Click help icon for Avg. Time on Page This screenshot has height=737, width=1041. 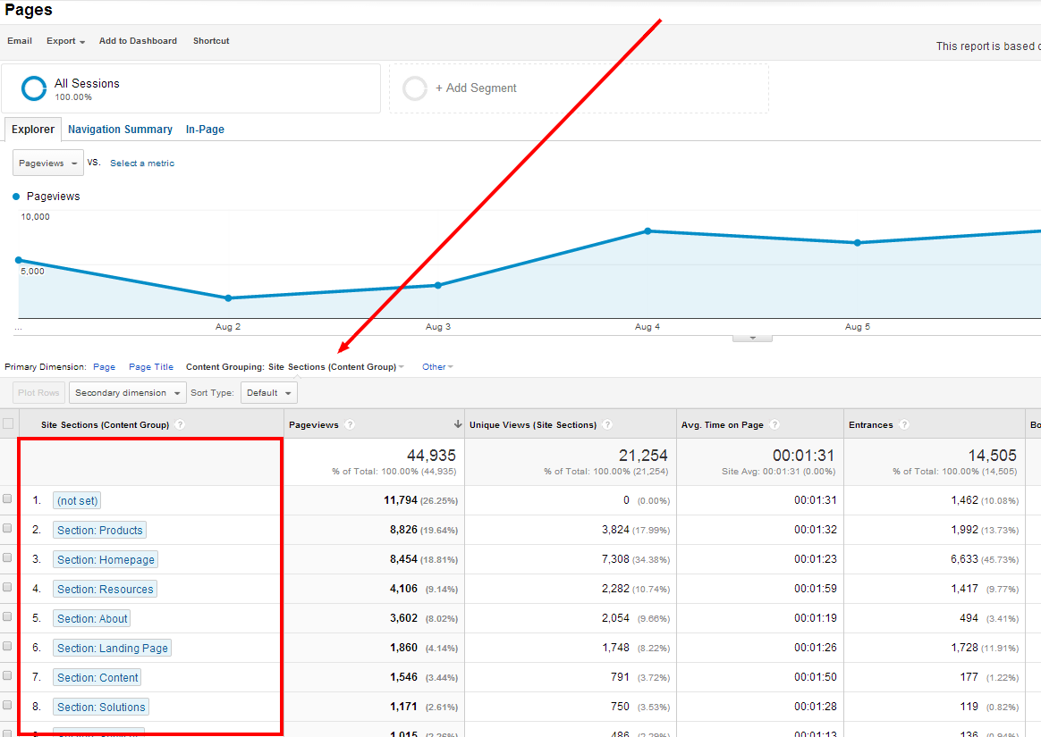tap(774, 425)
